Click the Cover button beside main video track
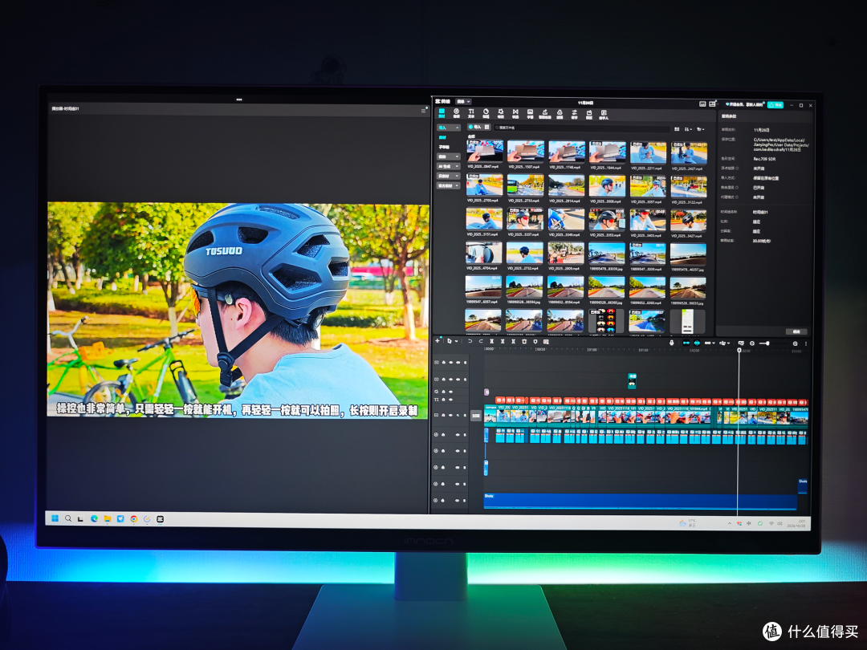Image resolution: width=867 pixels, height=650 pixels. point(476,415)
